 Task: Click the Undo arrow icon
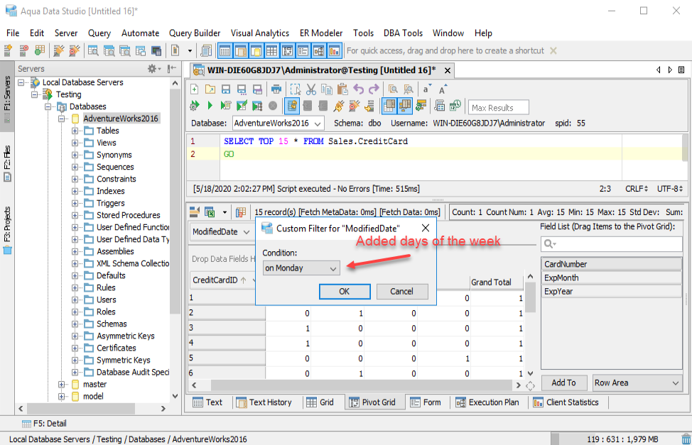358,89
